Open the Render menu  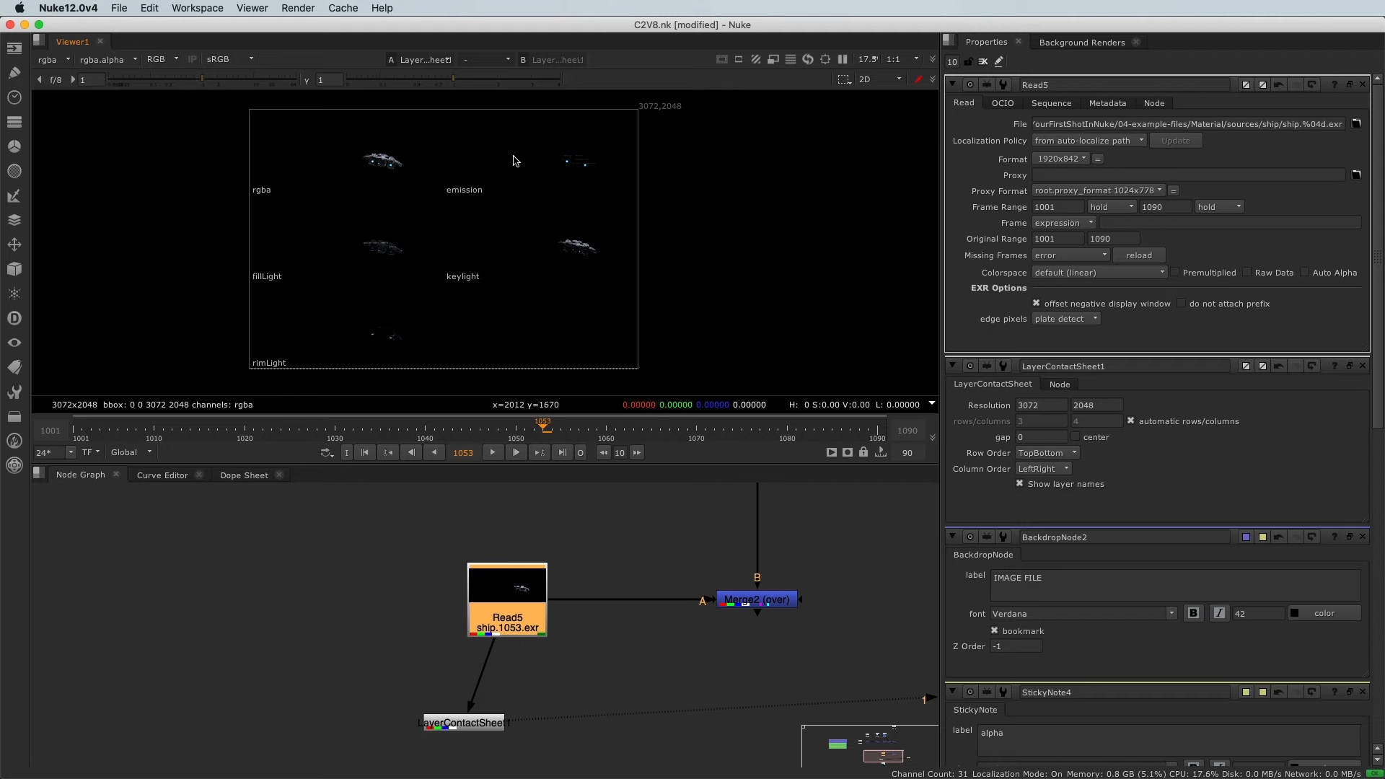tap(297, 8)
